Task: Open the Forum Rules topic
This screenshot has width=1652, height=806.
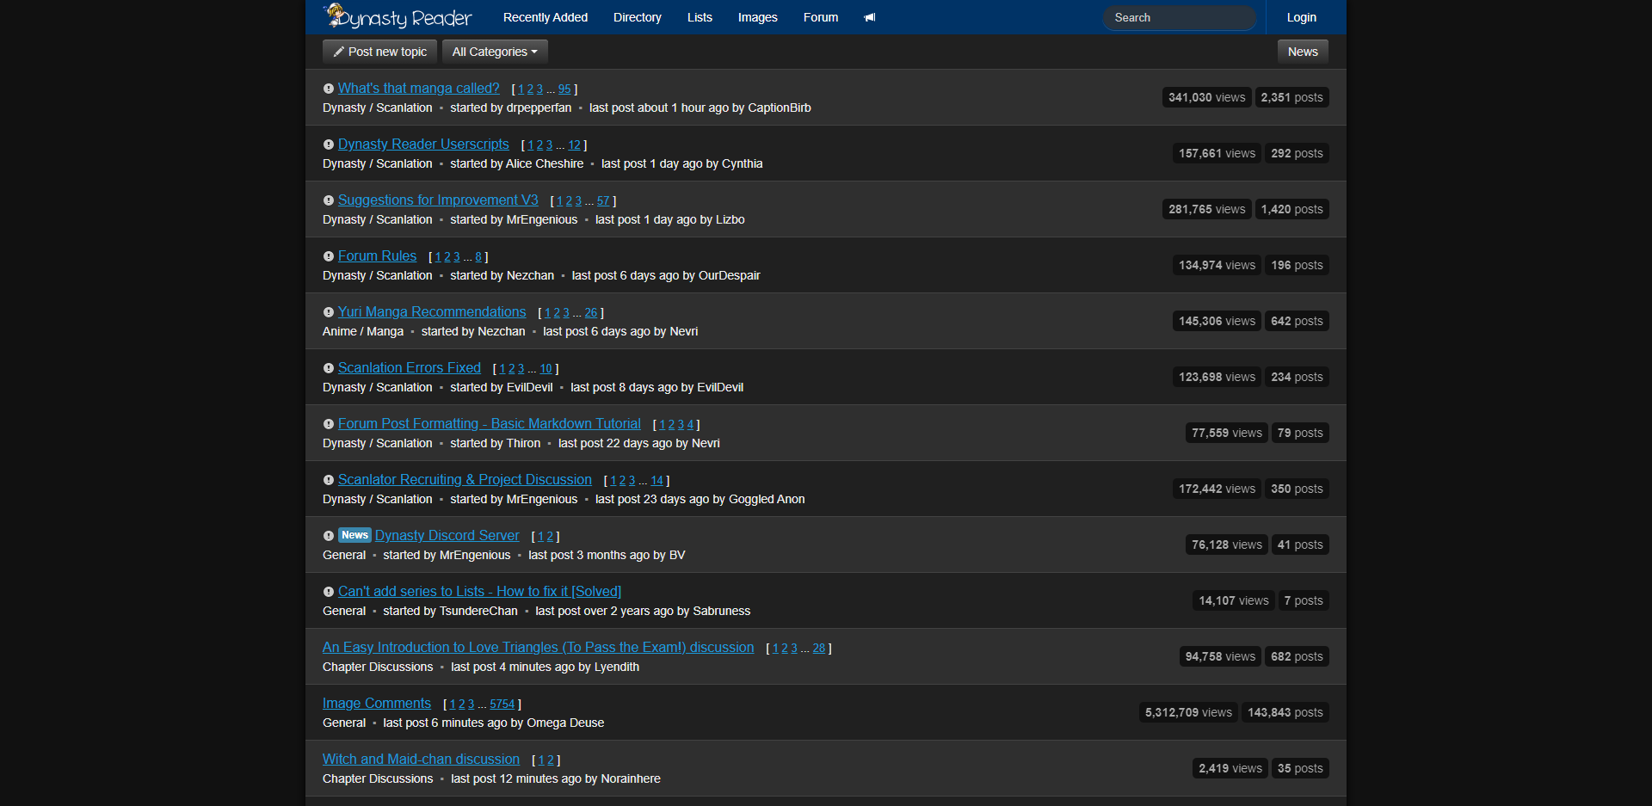Action: pyautogui.click(x=377, y=255)
